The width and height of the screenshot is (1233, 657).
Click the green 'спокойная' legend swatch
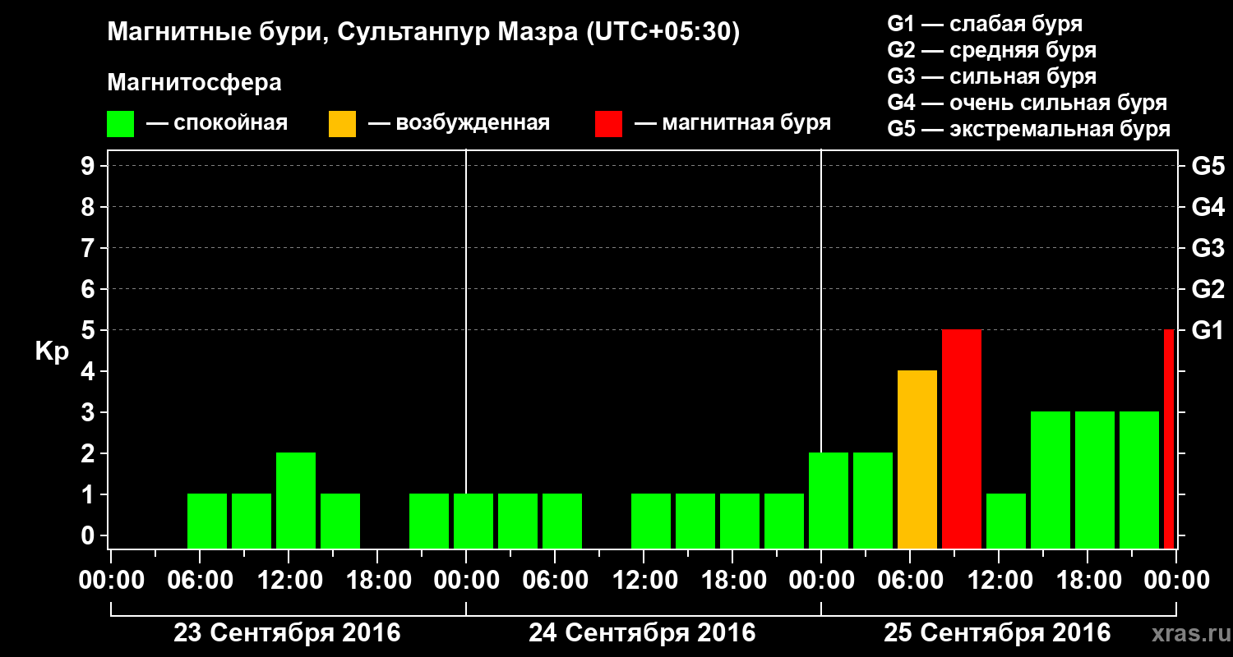click(x=121, y=124)
